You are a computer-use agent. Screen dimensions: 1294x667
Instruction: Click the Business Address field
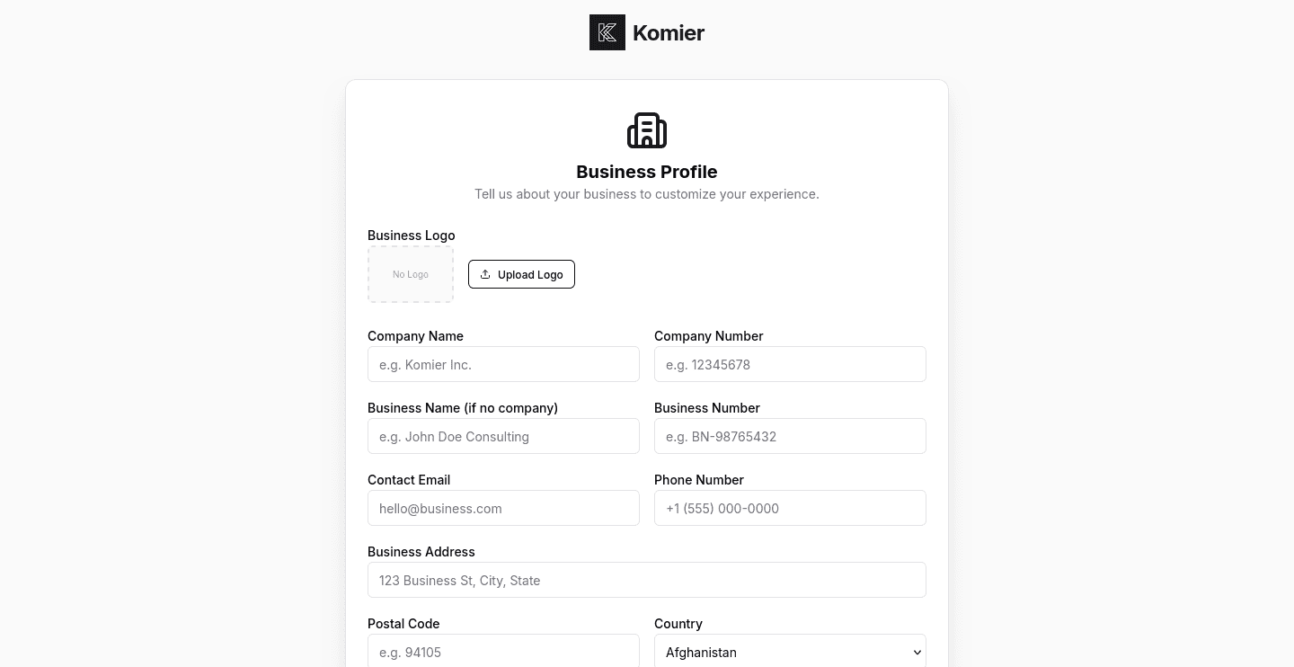click(647, 580)
